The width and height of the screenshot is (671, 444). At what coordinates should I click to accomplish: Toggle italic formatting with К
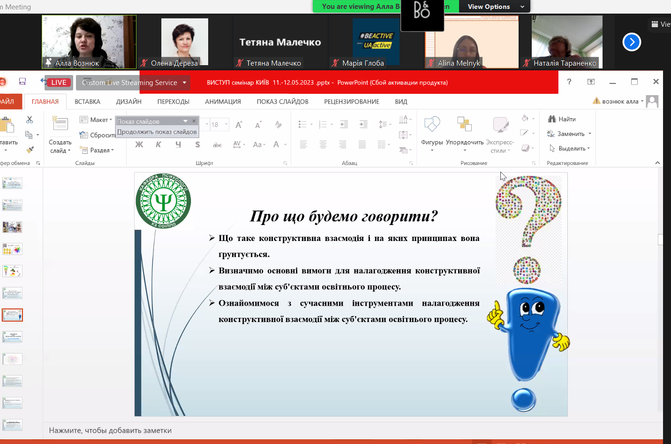point(158,145)
